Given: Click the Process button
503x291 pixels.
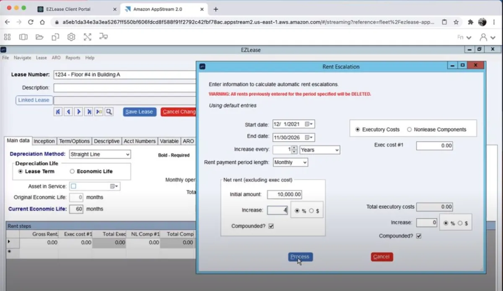Looking at the screenshot, I should tap(300, 257).
